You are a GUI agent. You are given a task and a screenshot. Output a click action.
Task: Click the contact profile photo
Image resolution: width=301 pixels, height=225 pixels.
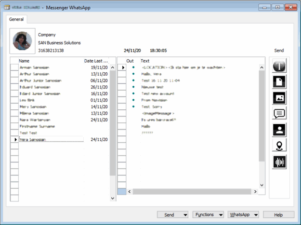[22, 41]
